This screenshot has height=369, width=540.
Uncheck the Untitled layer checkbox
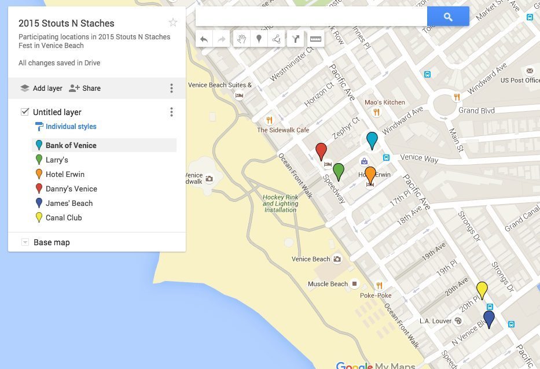pos(24,112)
